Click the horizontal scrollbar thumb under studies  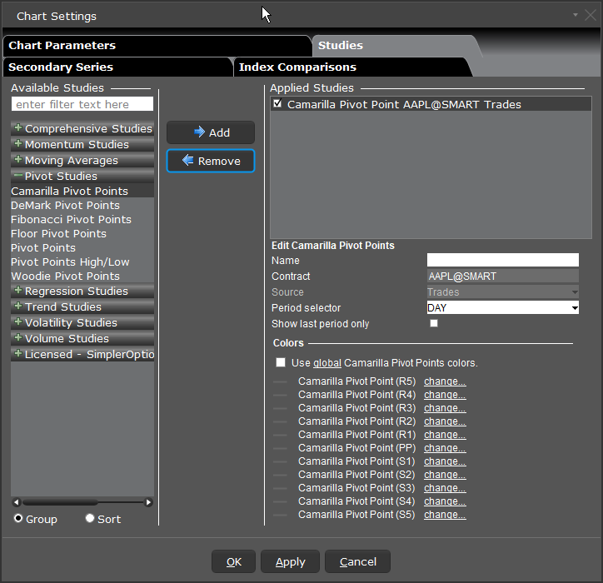pyautogui.click(x=60, y=502)
